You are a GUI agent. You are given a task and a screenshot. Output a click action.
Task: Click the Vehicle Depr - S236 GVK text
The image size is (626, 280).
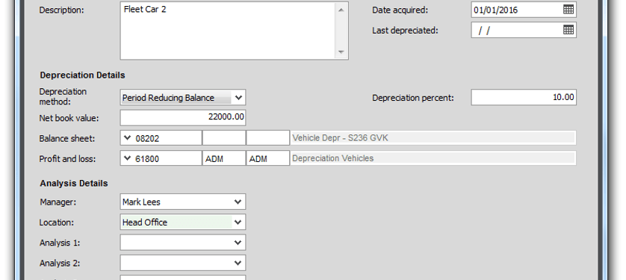[x=340, y=138]
